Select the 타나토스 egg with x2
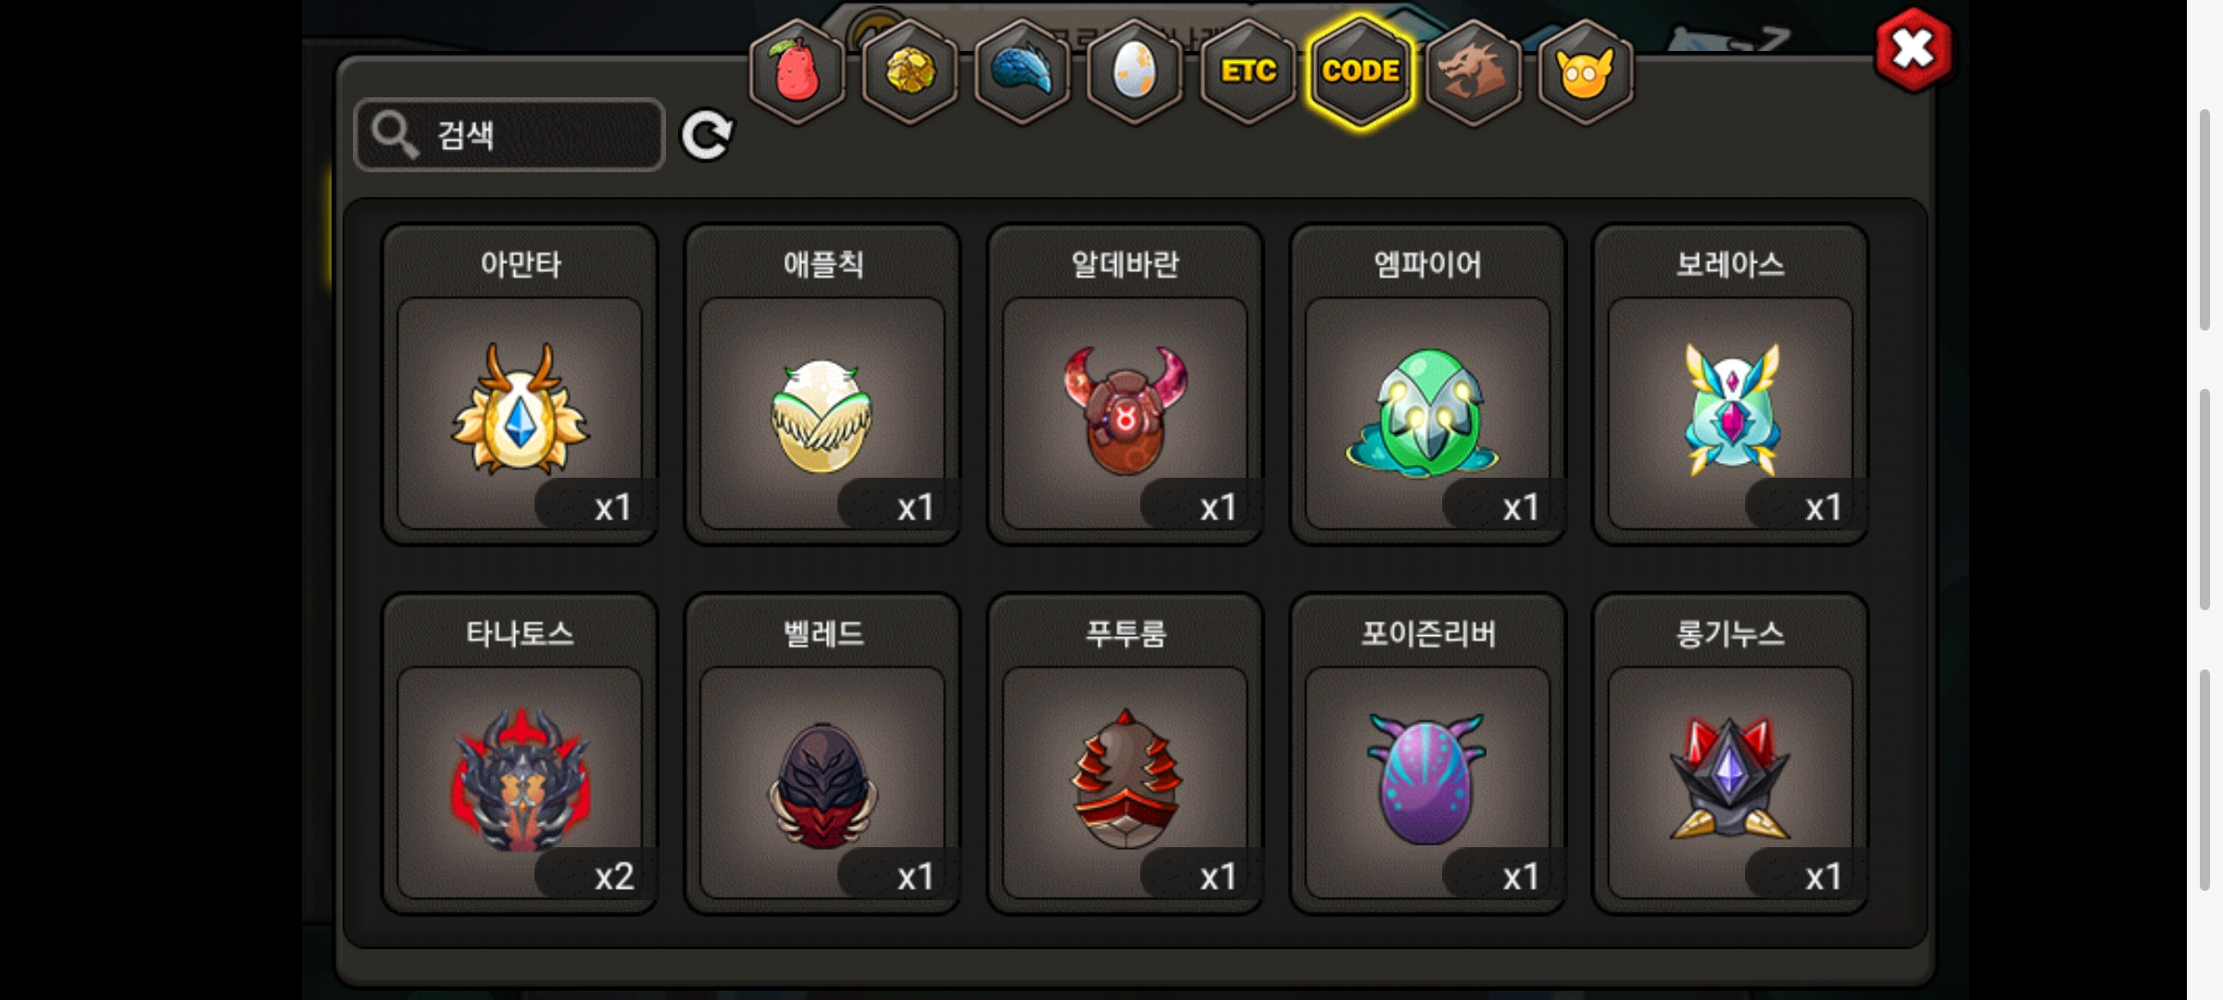2223x1000 pixels. coord(520,754)
